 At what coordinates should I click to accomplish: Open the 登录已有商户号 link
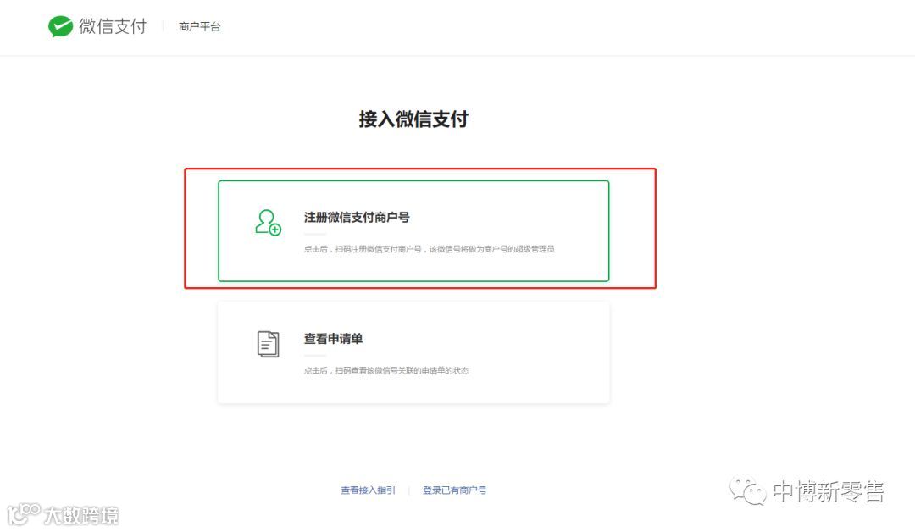click(455, 490)
